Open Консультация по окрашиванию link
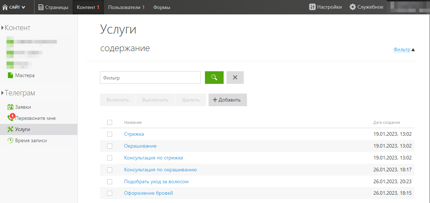 (160, 170)
